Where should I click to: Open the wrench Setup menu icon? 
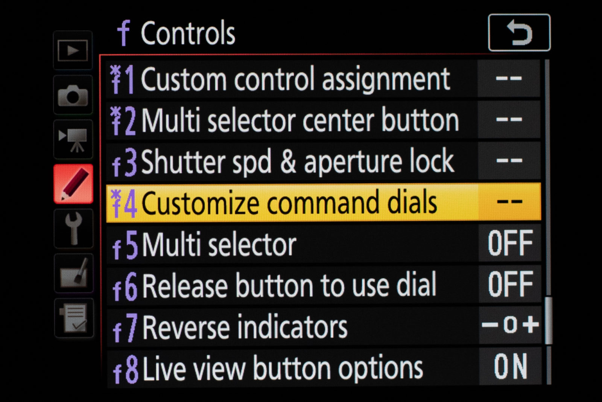74,228
